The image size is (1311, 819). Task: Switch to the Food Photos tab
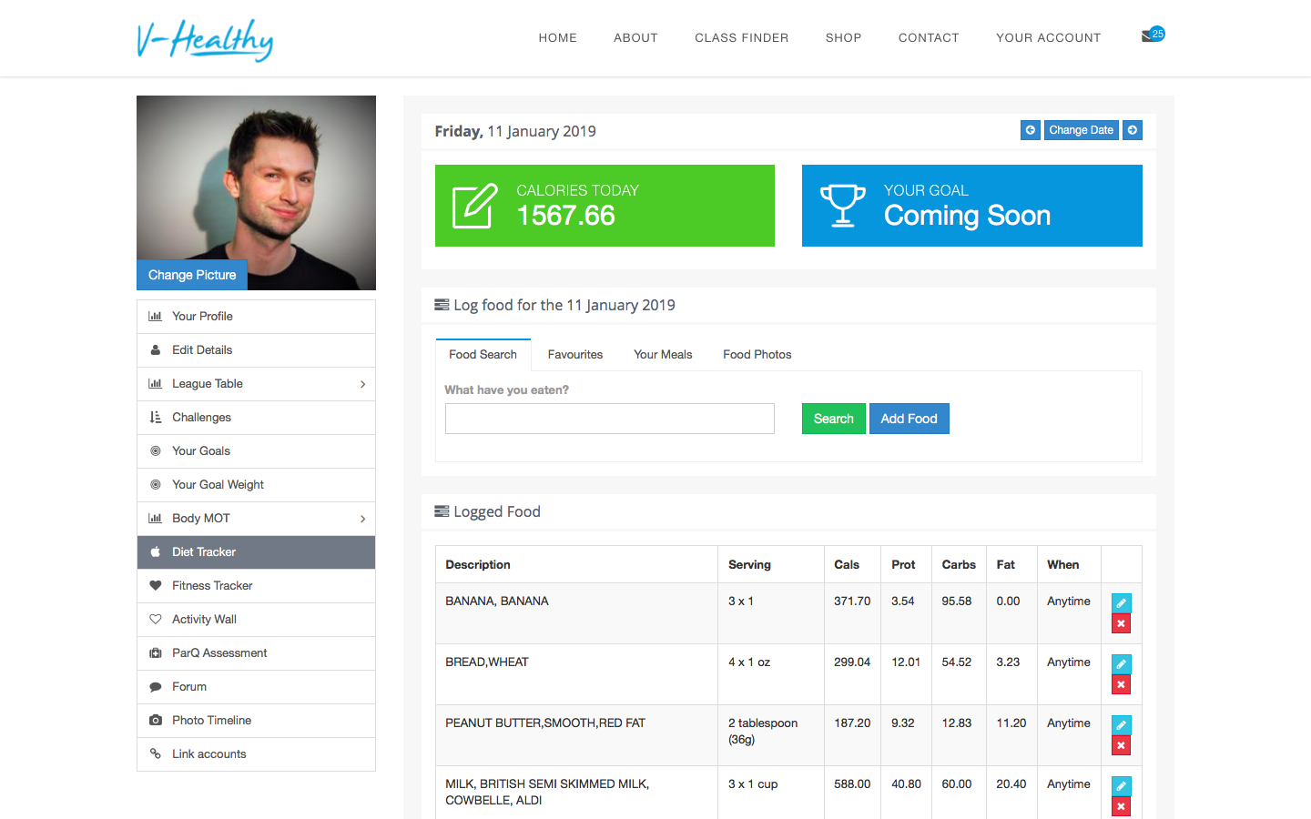point(757,354)
